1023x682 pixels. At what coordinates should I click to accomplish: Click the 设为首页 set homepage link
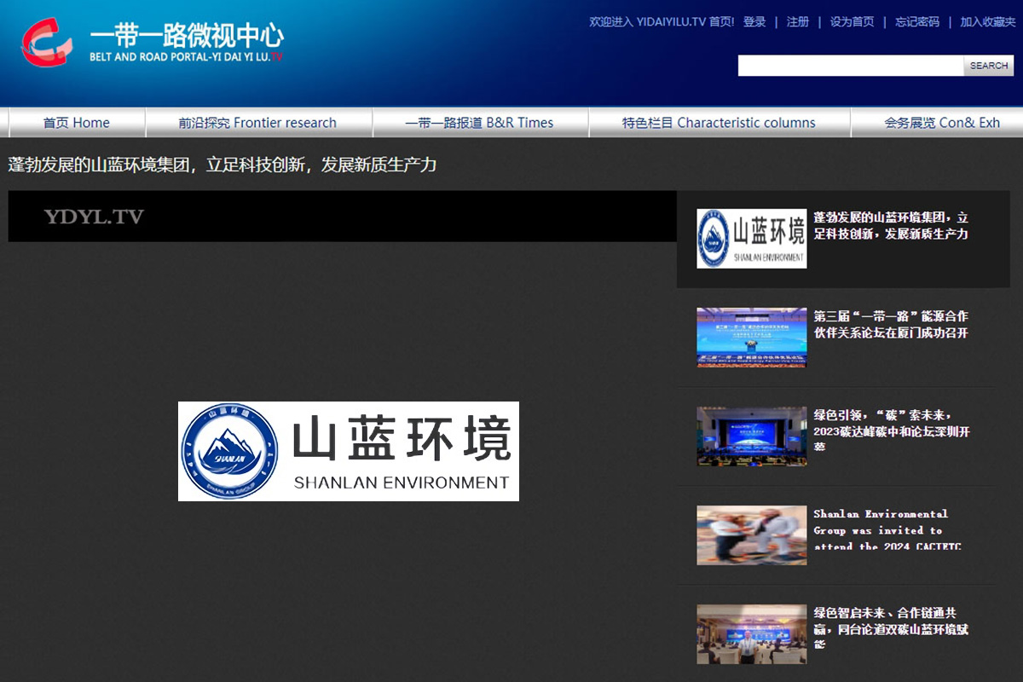852,22
